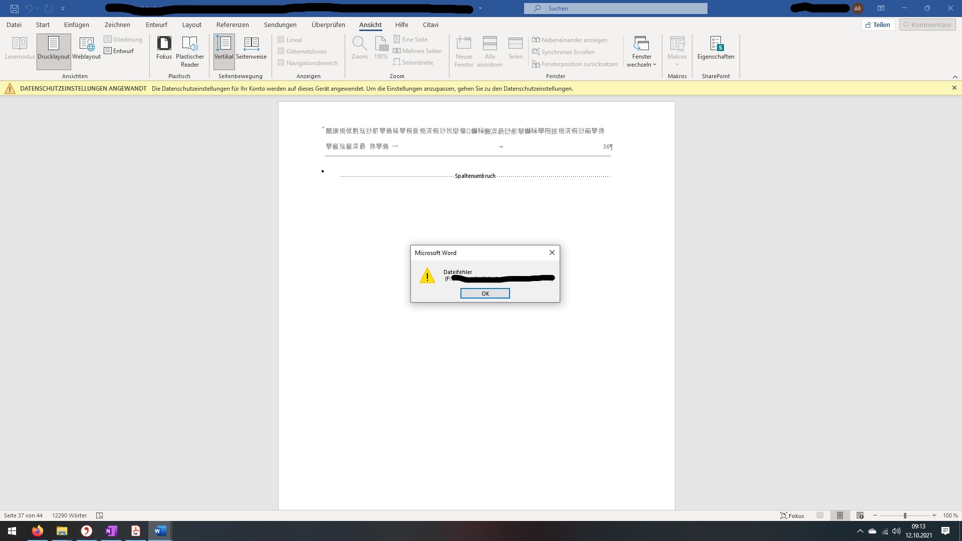Collapse the ribbon with the chevron
This screenshot has height=541, width=962.
point(955,77)
